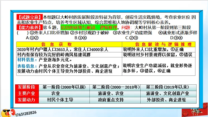Click the cell 旅游业、农业
The height and width of the screenshot is (117, 208).
(115, 94)
